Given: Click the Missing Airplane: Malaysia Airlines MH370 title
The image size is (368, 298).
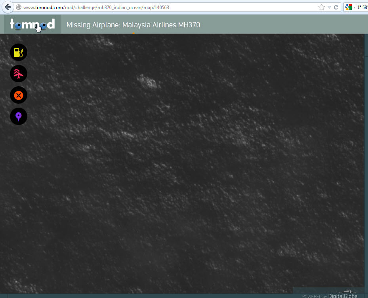Looking at the screenshot, I should coord(133,25).
